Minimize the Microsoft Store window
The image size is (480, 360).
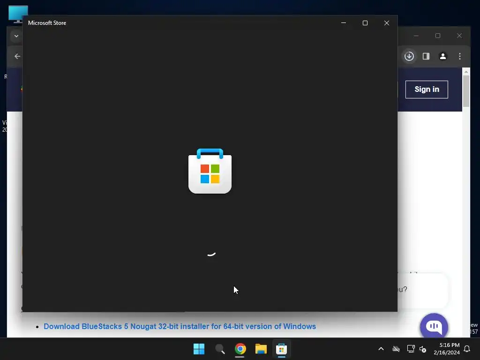pyautogui.click(x=344, y=23)
